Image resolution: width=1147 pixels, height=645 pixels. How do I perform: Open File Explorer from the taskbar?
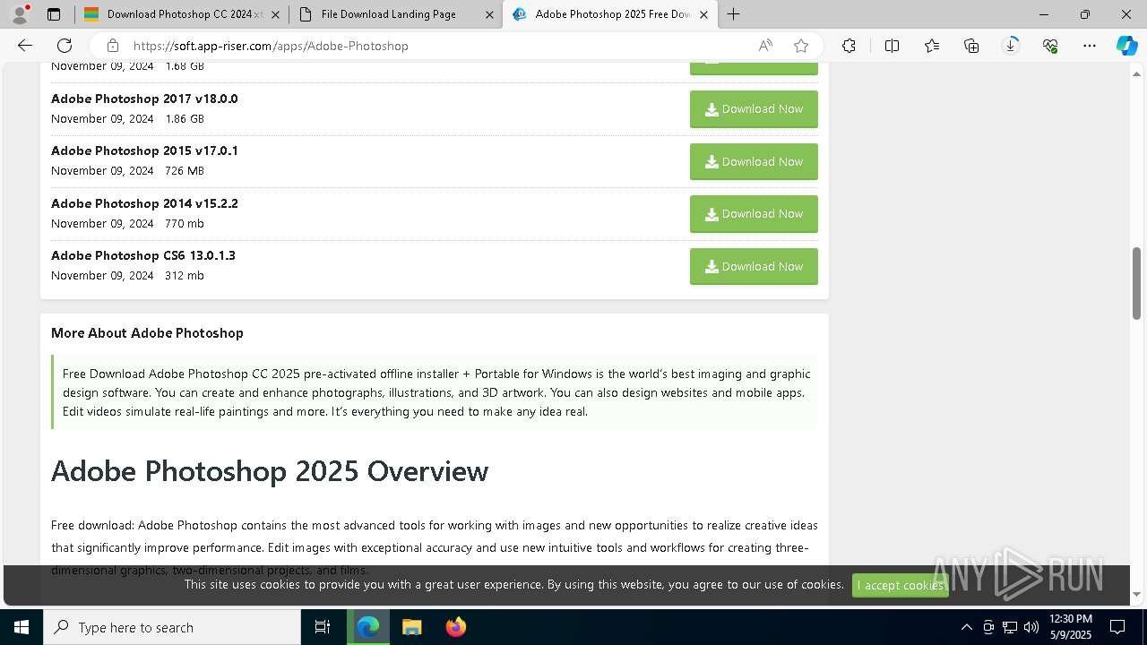[x=411, y=627]
